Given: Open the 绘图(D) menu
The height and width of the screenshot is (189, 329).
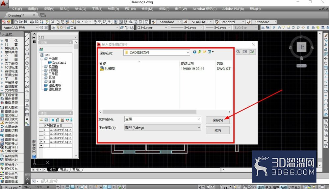Looking at the screenshot, I should [x=113, y=9].
